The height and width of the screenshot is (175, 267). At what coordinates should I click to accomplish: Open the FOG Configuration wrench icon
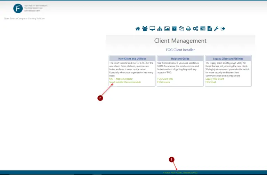(216, 29)
